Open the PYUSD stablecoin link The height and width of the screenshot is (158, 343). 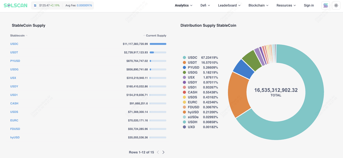tap(15, 61)
